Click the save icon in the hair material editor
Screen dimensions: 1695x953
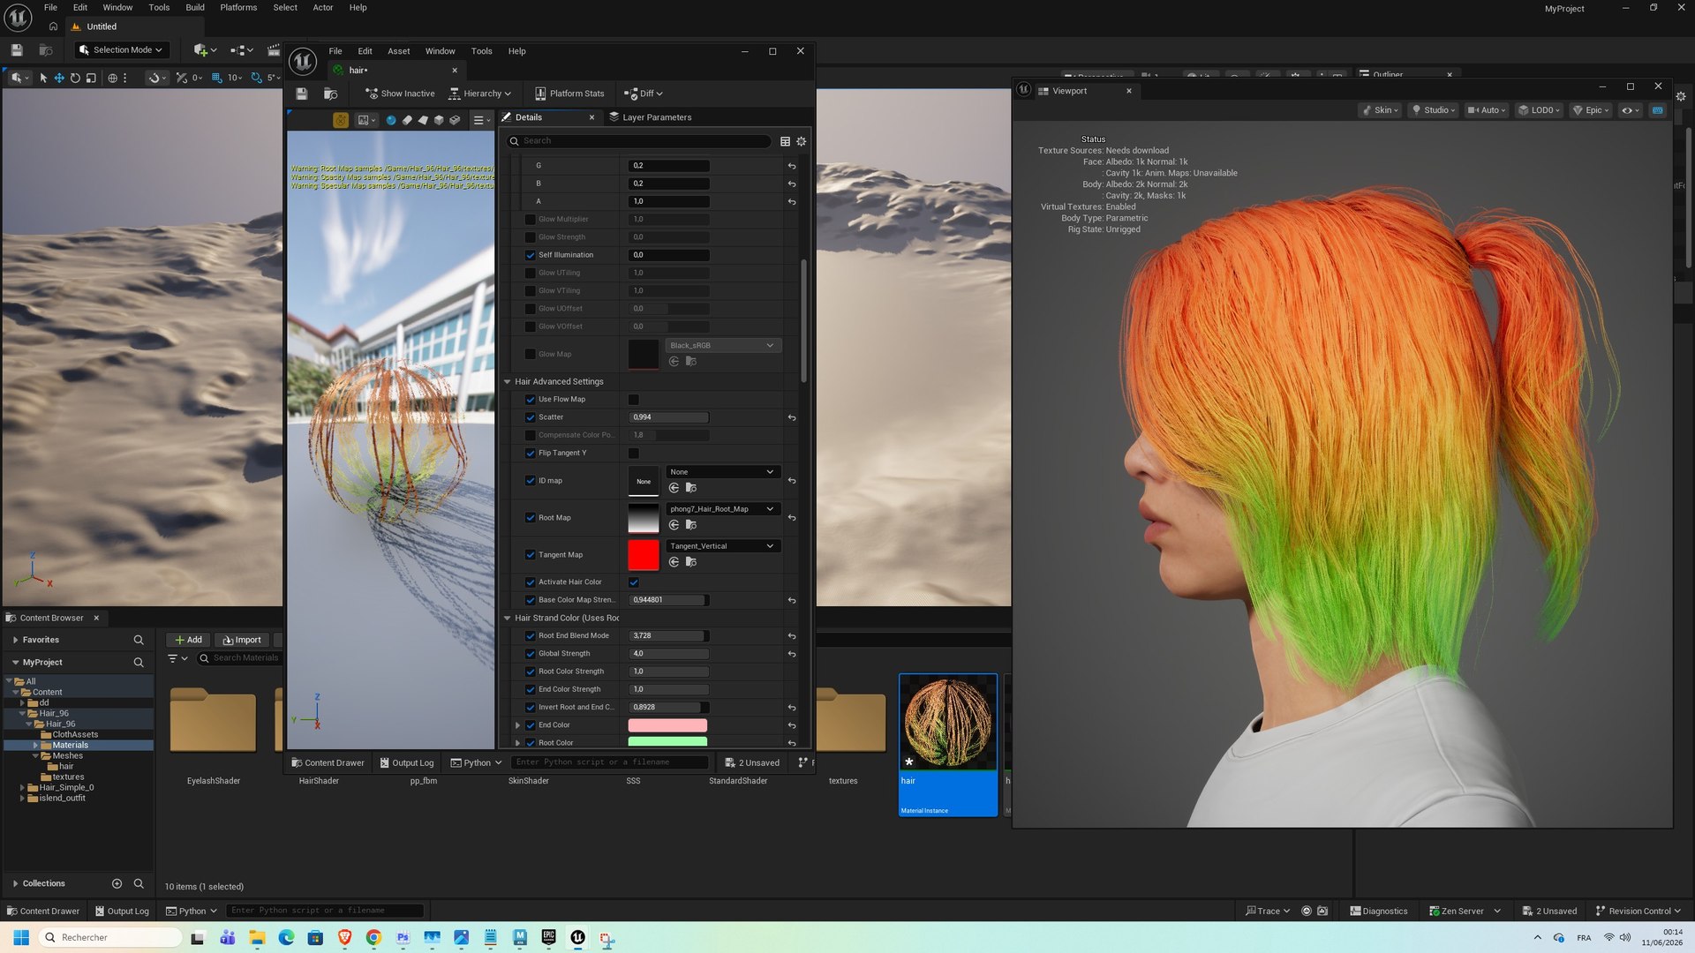coord(302,94)
